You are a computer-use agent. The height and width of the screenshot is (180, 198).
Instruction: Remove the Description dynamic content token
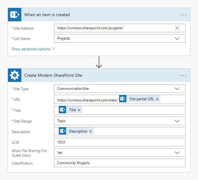(x=90, y=131)
